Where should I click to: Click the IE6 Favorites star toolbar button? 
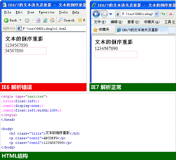(x=81, y=20)
